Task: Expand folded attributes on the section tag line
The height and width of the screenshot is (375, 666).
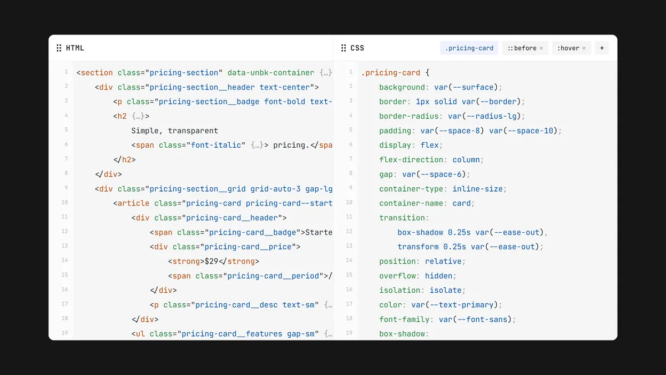Action: (x=326, y=73)
